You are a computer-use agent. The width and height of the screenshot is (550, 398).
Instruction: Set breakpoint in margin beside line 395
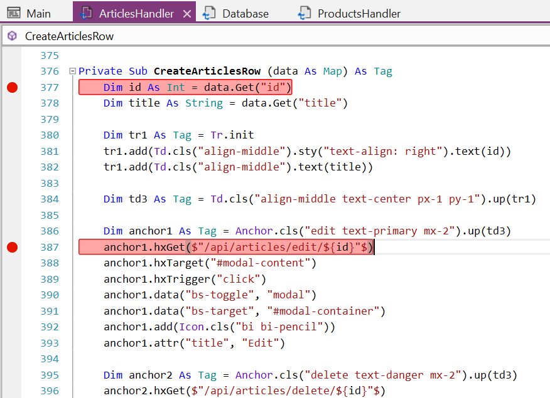point(13,375)
